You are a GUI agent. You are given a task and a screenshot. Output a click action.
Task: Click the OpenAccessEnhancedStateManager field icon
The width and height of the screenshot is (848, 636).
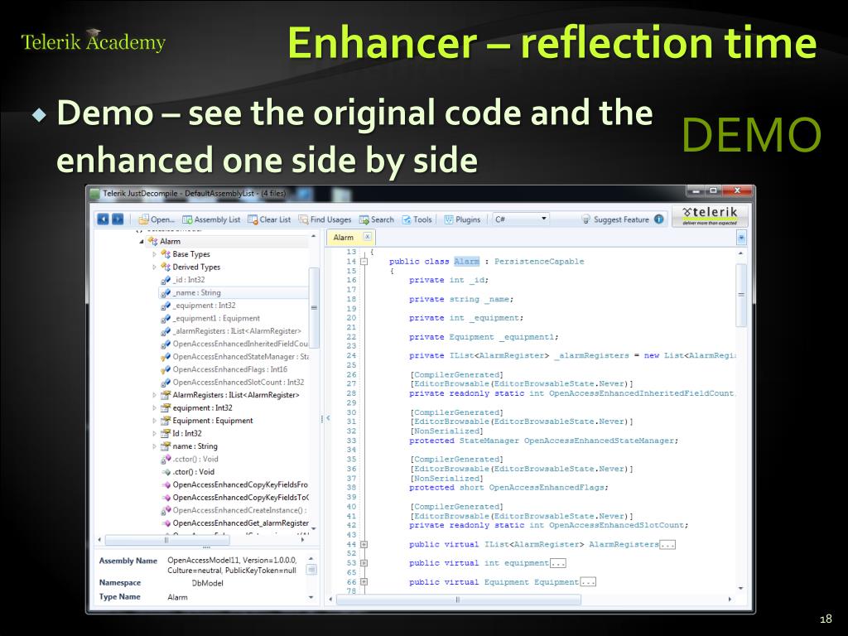pyautogui.click(x=166, y=357)
